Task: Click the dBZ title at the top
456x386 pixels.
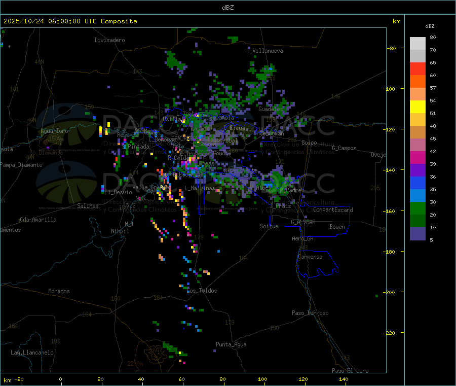Action: 227,8
